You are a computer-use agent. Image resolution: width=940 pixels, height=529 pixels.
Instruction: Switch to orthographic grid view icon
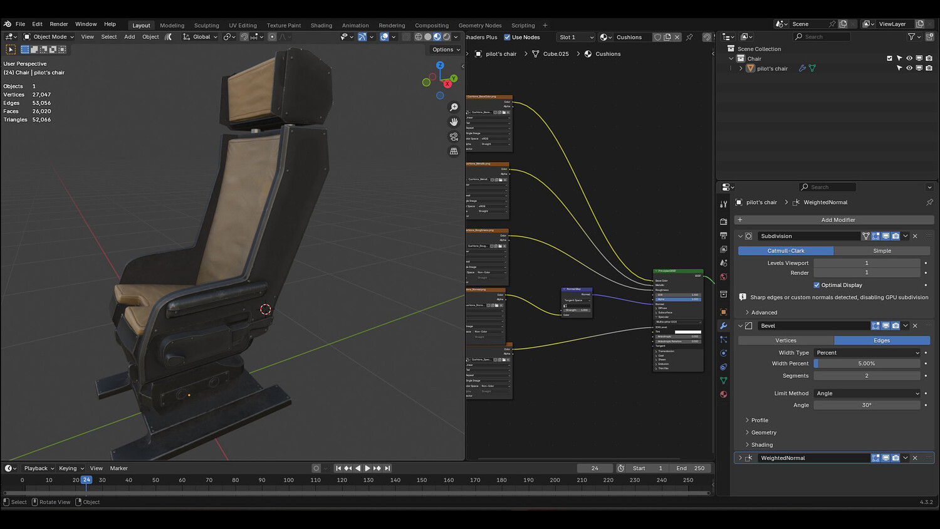coord(454,151)
